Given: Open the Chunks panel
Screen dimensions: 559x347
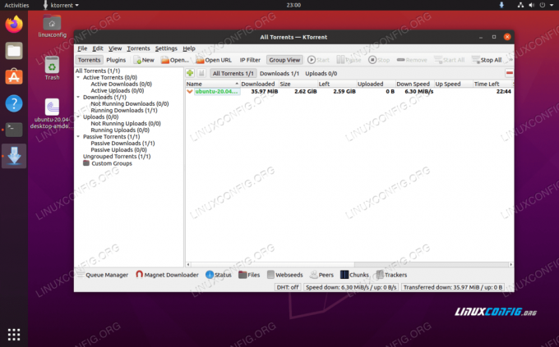Looking at the screenshot, I should tap(354, 275).
